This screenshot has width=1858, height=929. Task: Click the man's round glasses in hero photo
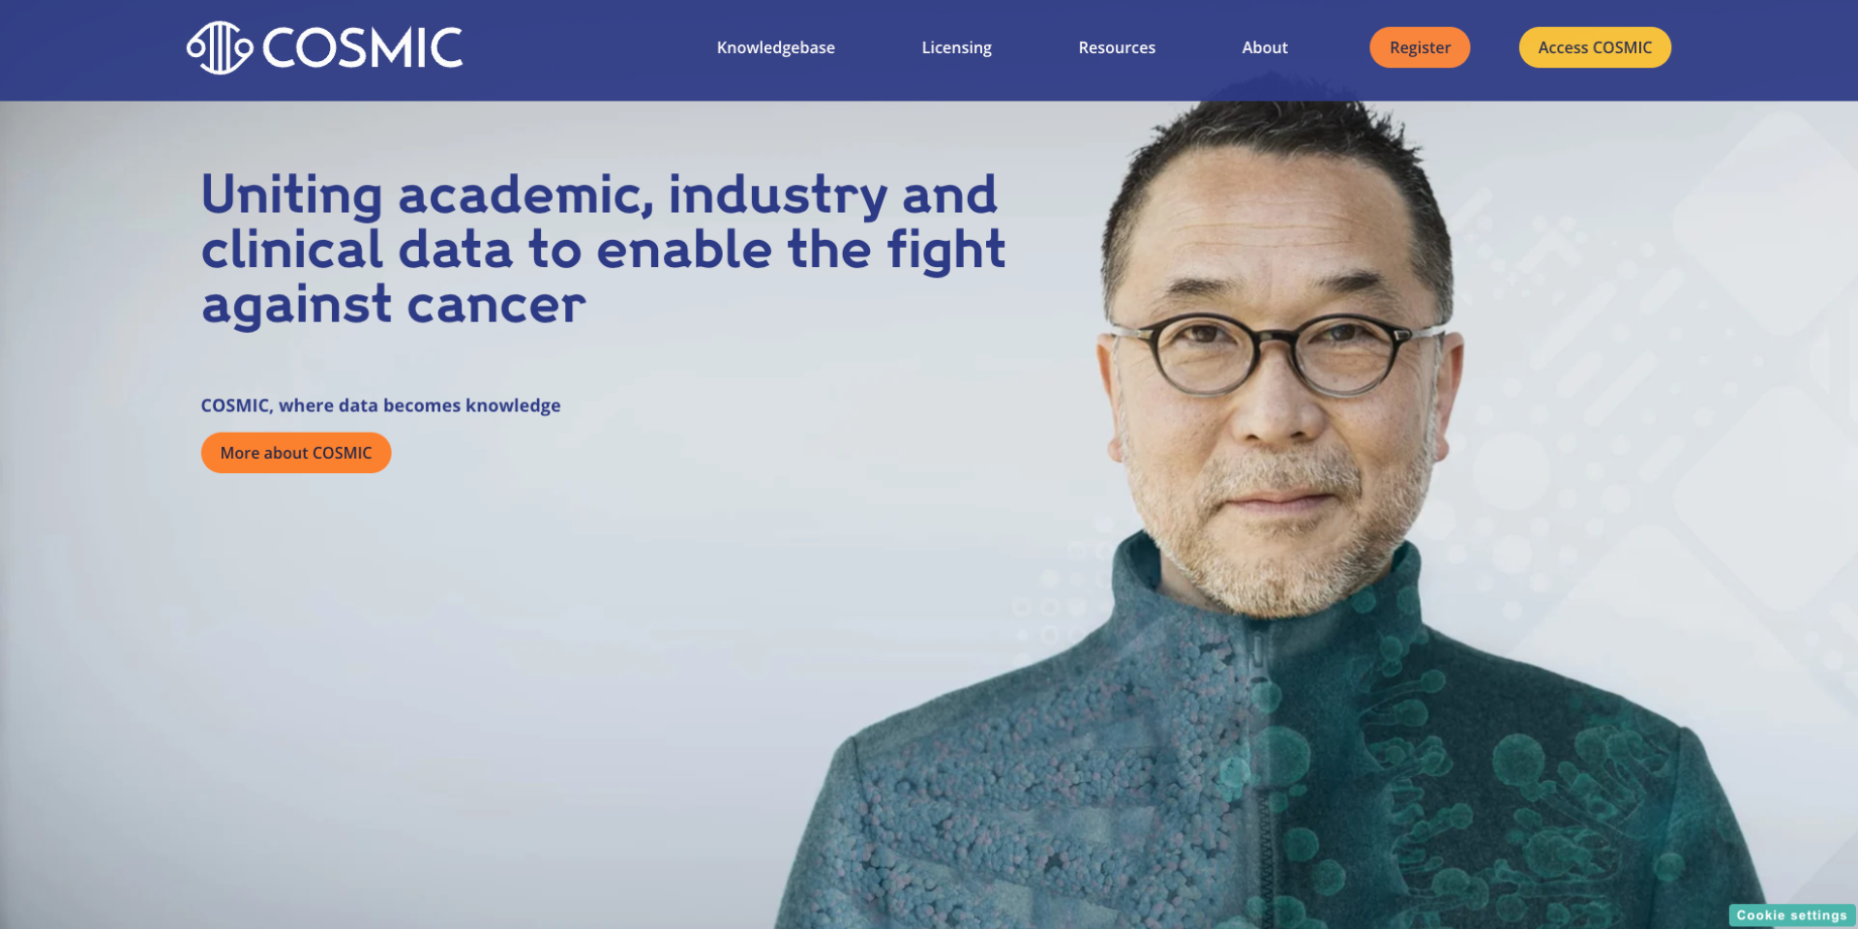[x=1275, y=355]
